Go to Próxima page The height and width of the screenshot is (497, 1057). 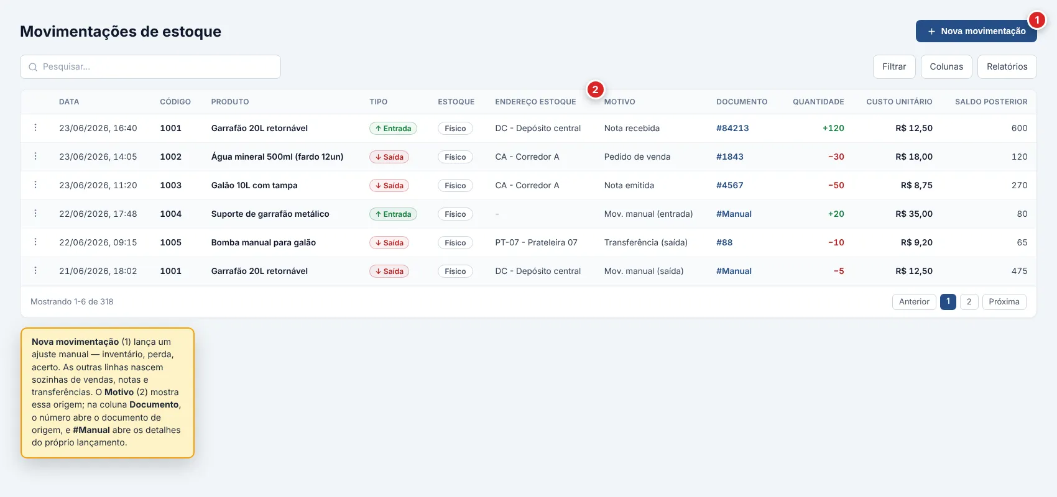tap(1004, 301)
